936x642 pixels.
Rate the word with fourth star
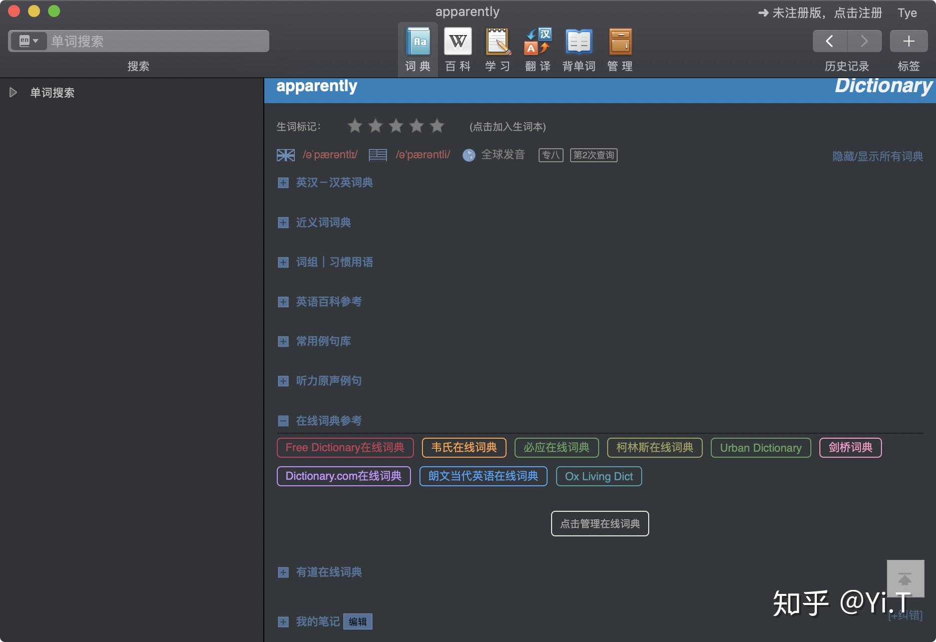pyautogui.click(x=416, y=126)
